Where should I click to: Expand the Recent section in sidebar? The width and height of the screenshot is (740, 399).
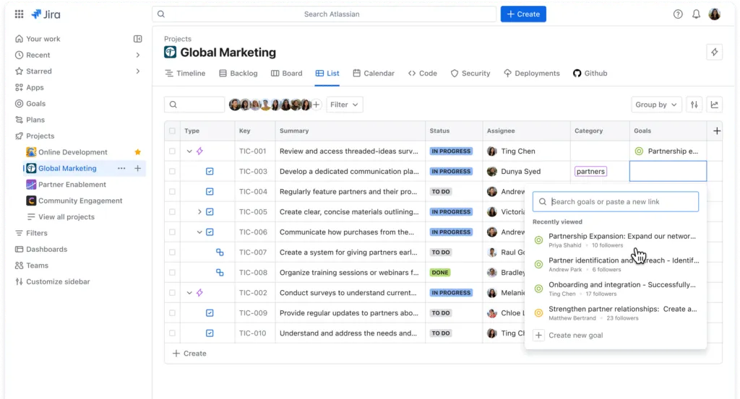click(x=137, y=56)
